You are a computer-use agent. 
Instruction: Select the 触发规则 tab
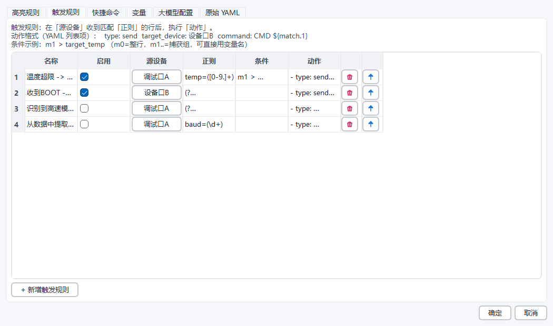(66, 12)
